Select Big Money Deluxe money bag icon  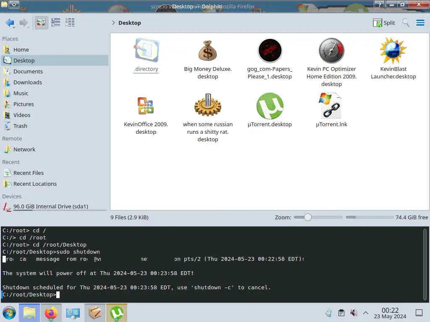tap(207, 50)
